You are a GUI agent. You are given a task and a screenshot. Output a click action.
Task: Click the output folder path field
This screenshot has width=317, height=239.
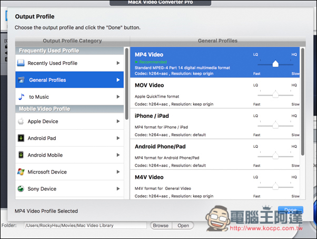85,226
